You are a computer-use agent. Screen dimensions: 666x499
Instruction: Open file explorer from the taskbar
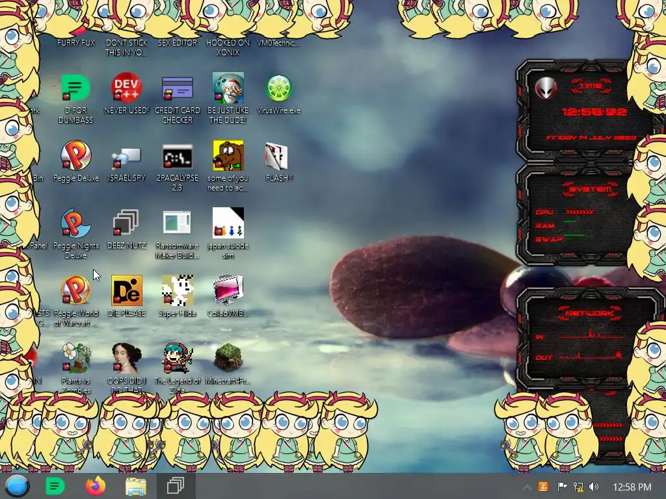(136, 487)
